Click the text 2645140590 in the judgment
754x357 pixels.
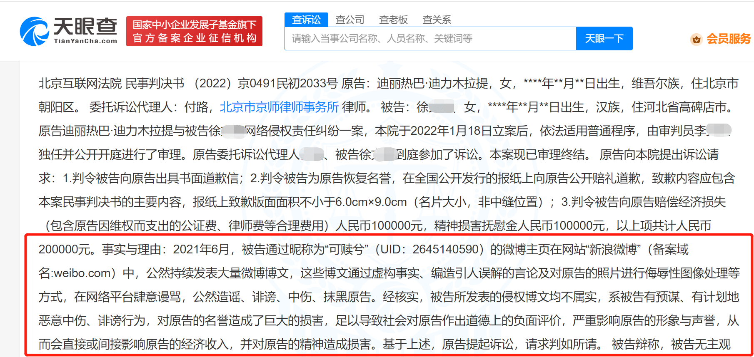[445, 249]
